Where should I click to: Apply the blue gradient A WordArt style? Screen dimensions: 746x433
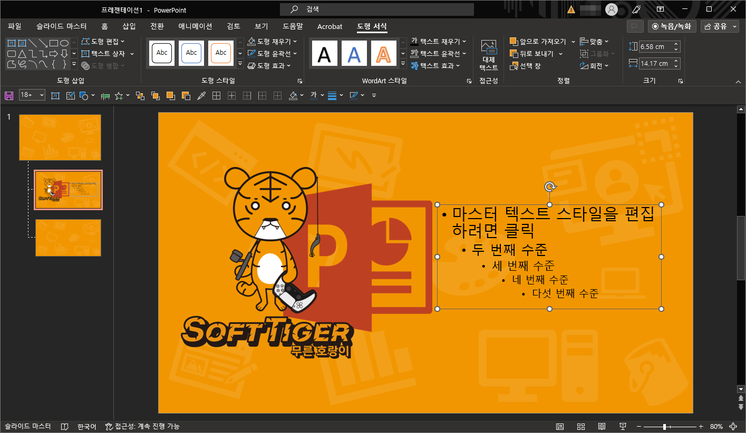(354, 53)
